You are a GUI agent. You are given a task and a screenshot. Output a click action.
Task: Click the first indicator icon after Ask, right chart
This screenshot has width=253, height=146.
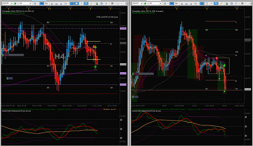coord(182,3)
